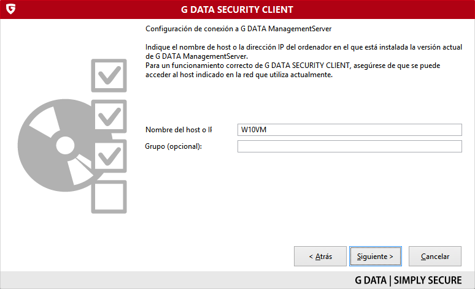Click the 'Configuración de conexión a G DATA ManagementServer' heading

click(x=238, y=29)
